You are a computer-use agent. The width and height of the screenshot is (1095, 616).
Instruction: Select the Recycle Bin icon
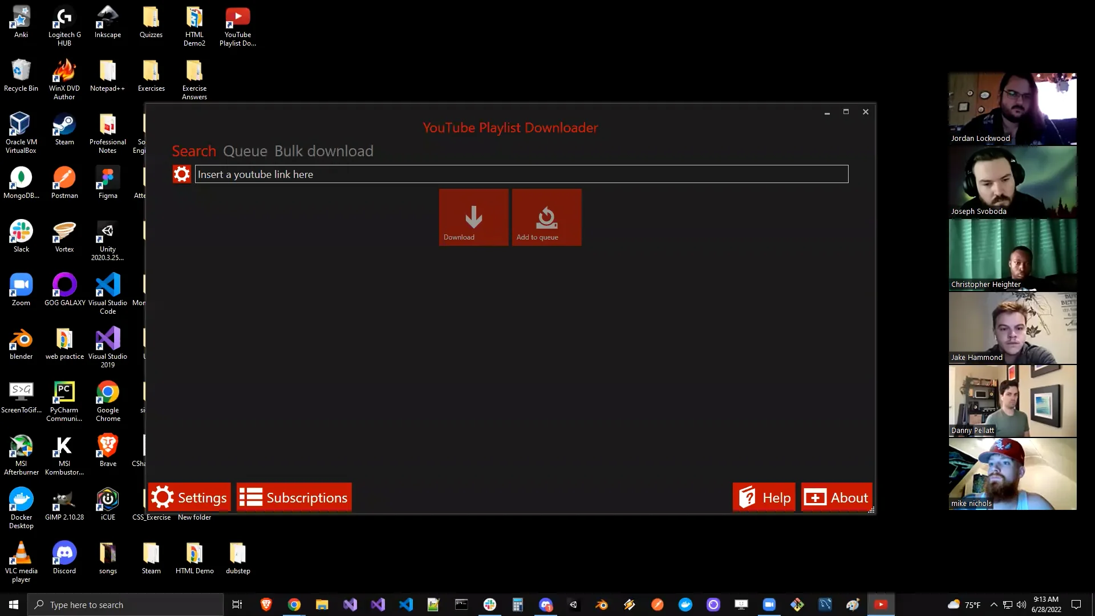click(x=21, y=76)
